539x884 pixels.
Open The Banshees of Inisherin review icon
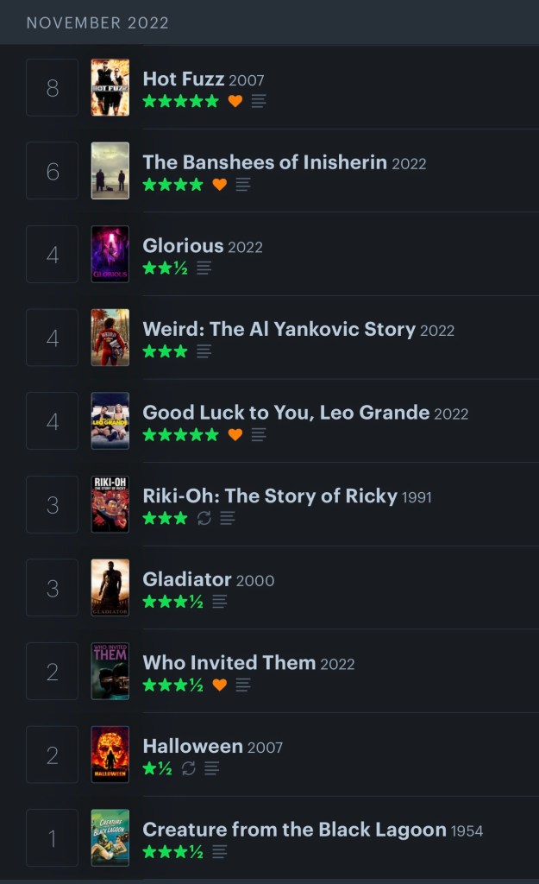click(x=243, y=185)
